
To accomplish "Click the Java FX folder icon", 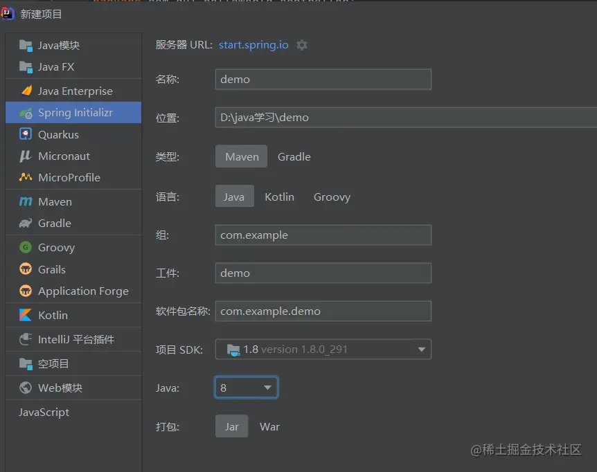I will pyautogui.click(x=26, y=67).
